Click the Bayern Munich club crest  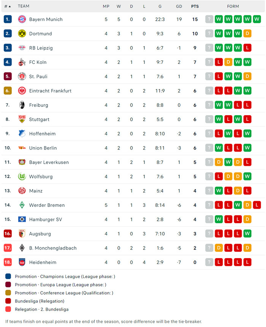click(22, 19)
